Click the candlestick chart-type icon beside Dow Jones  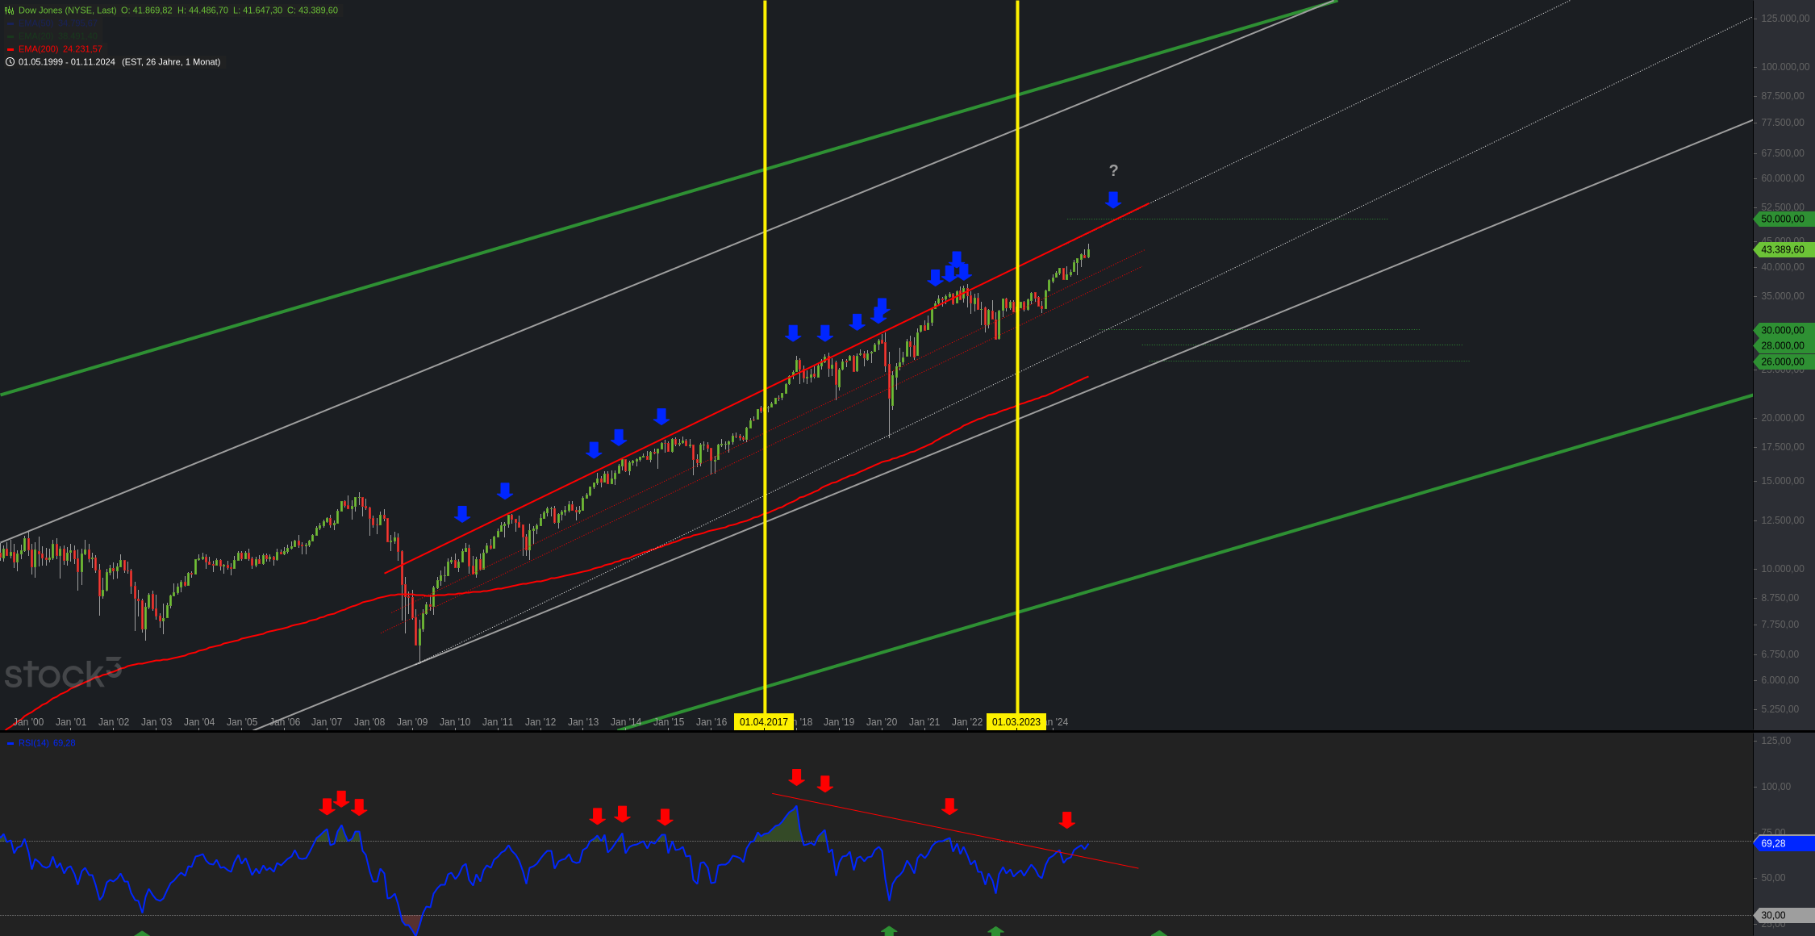[x=10, y=10]
